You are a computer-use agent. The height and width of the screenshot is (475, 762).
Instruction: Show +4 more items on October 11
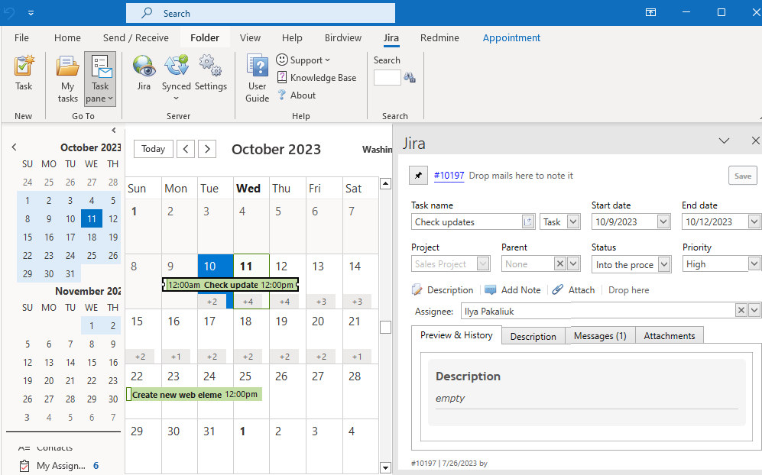(248, 302)
